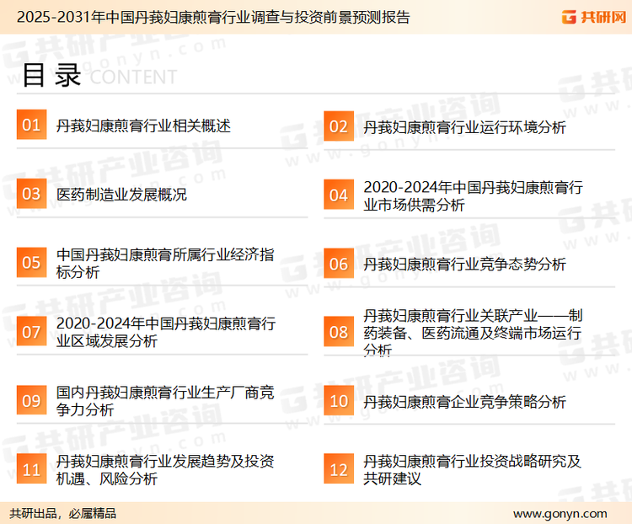632x524 pixels.
Task: Open chapter 中国丹莪妇康煎膏所属行业经济指标分析
Action: point(165,263)
